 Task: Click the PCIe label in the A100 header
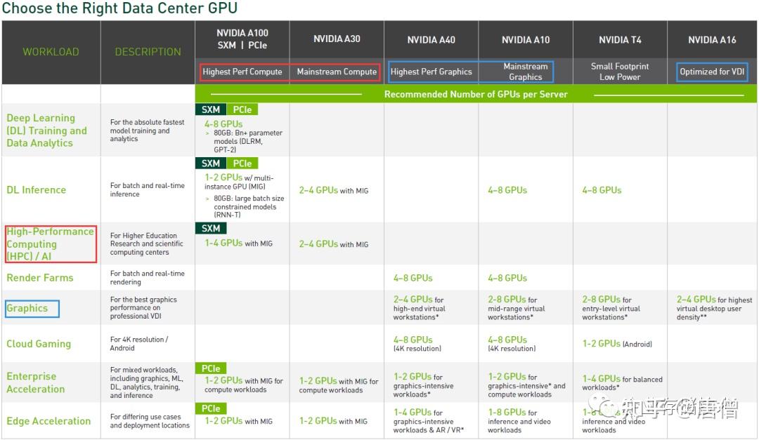(x=257, y=44)
